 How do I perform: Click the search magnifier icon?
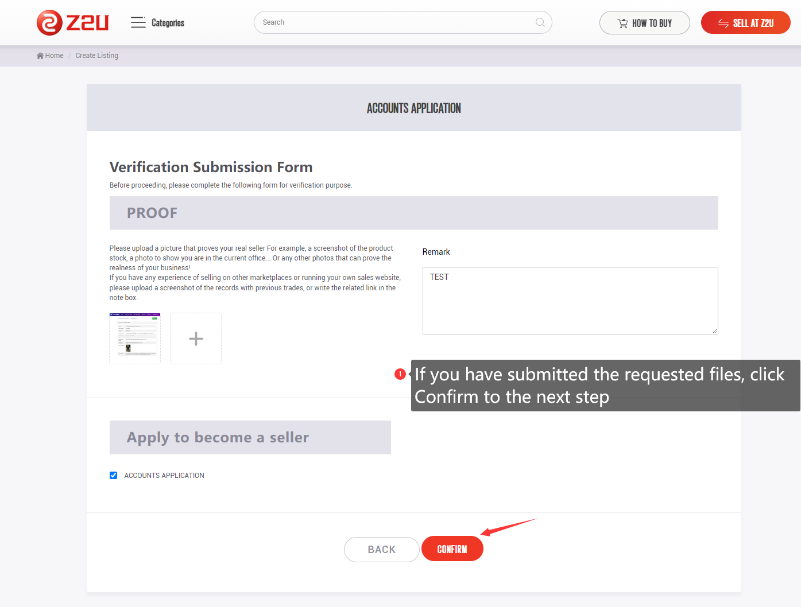(x=540, y=22)
